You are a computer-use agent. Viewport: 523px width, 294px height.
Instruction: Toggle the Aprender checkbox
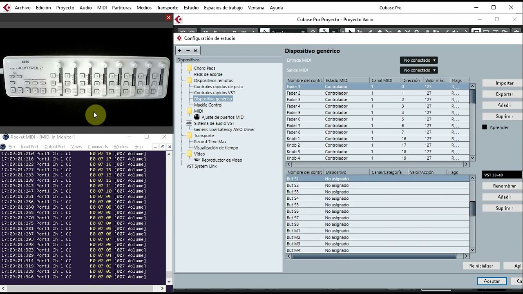pyautogui.click(x=485, y=127)
